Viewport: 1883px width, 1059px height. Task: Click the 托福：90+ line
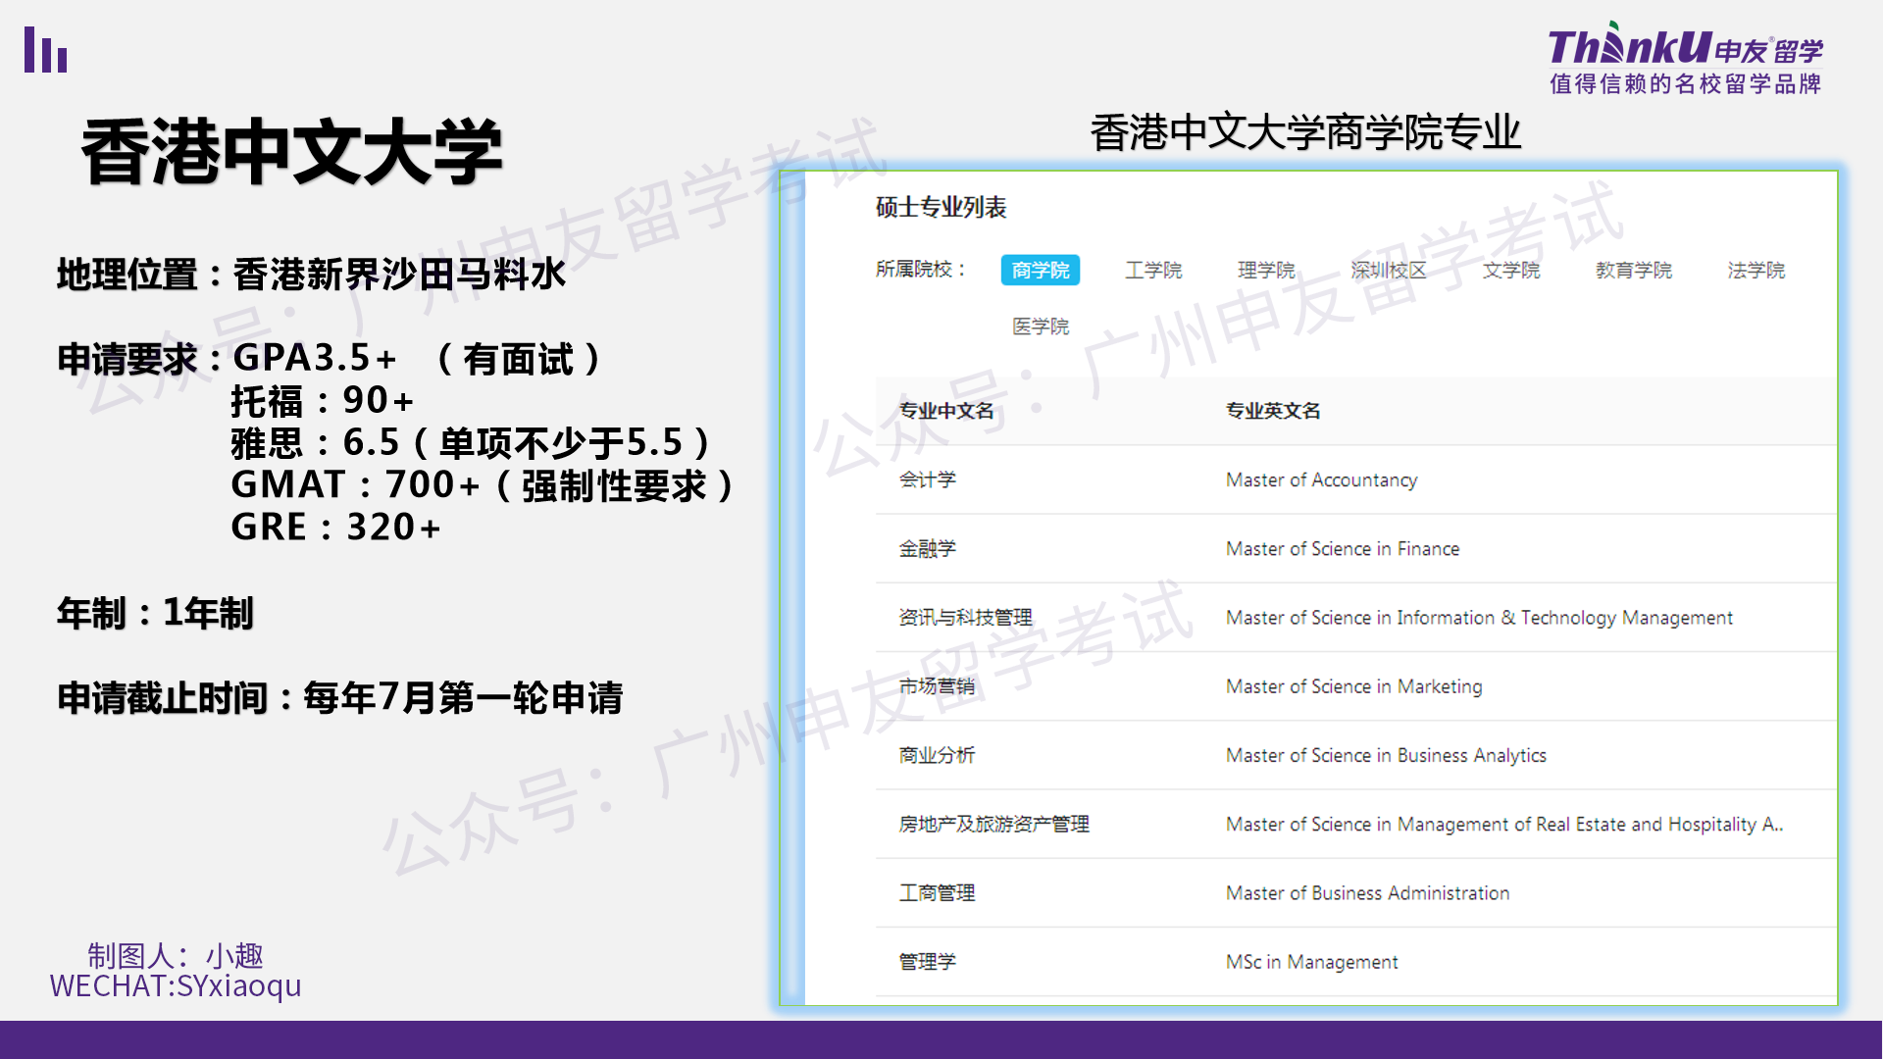322,401
